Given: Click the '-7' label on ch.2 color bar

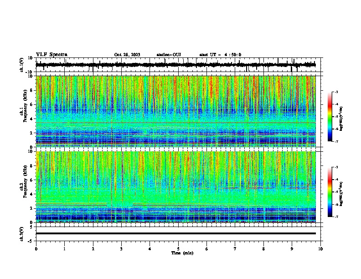Looking at the screenshot, I should coord(336,217).
